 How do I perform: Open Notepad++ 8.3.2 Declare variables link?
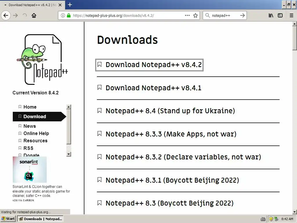(x=183, y=157)
